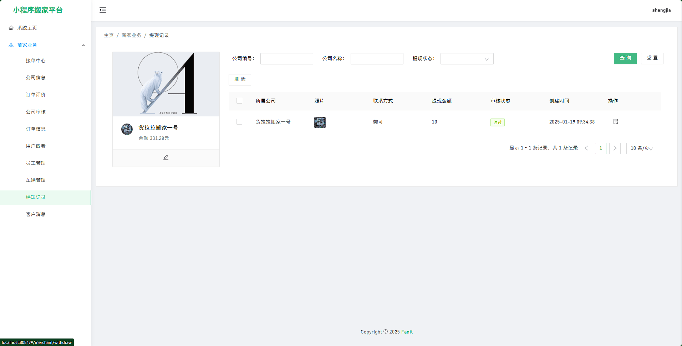Click page number 1 in pagination
The height and width of the screenshot is (346, 682).
tap(601, 148)
